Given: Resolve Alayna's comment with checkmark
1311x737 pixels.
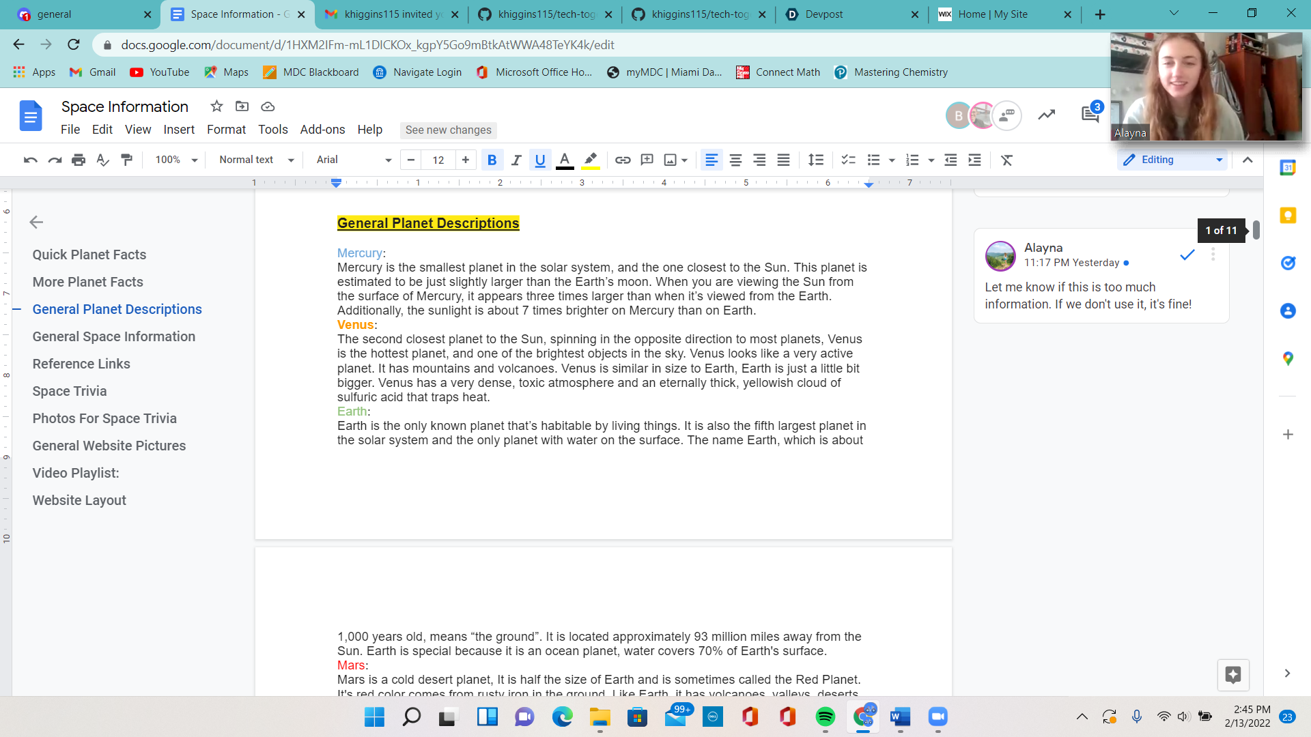Looking at the screenshot, I should point(1187,255).
